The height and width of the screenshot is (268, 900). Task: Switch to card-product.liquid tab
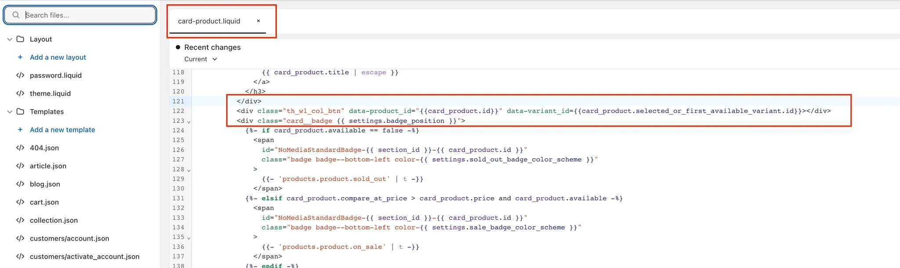coord(209,21)
